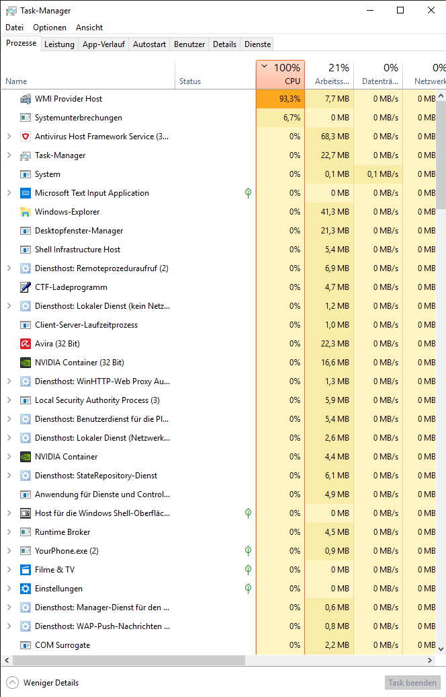The image size is (446, 697).
Task: Sort by the Status column header
Action: (215, 75)
